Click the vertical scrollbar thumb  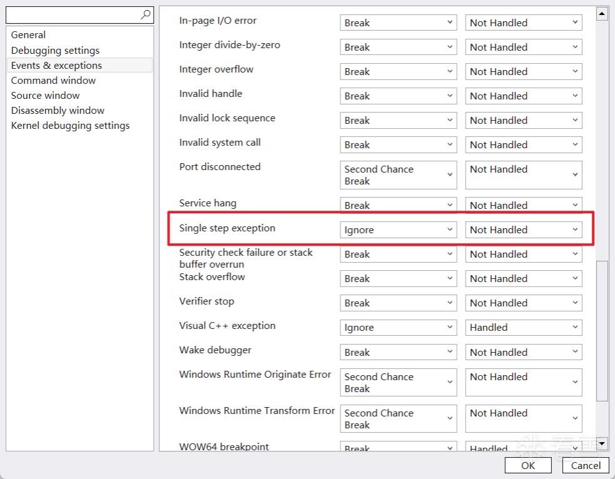(x=602, y=330)
